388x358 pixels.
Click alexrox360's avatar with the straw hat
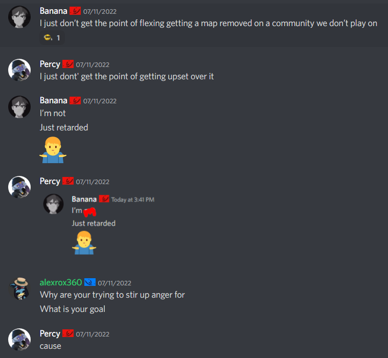(19, 288)
